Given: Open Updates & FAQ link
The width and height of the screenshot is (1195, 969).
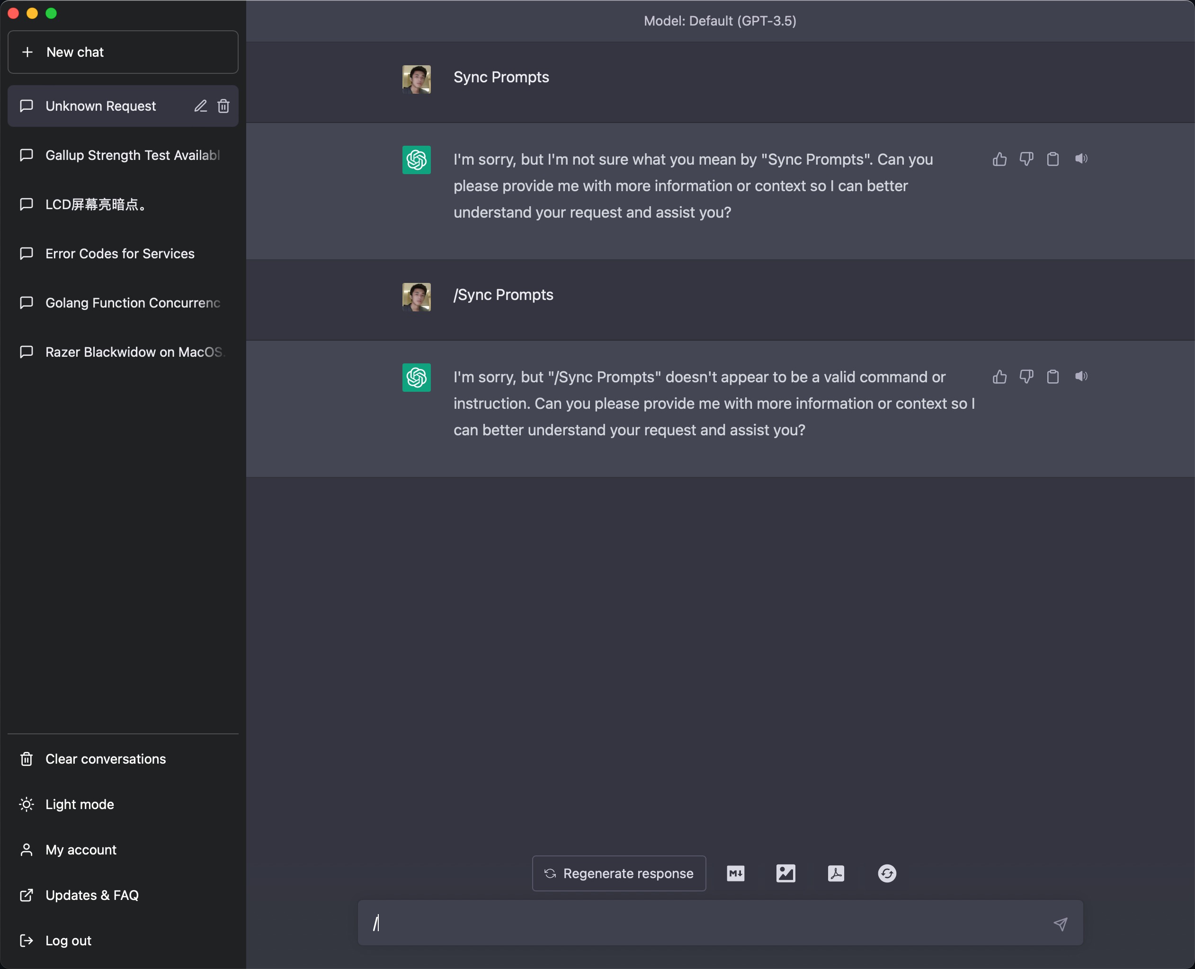Looking at the screenshot, I should (x=91, y=895).
